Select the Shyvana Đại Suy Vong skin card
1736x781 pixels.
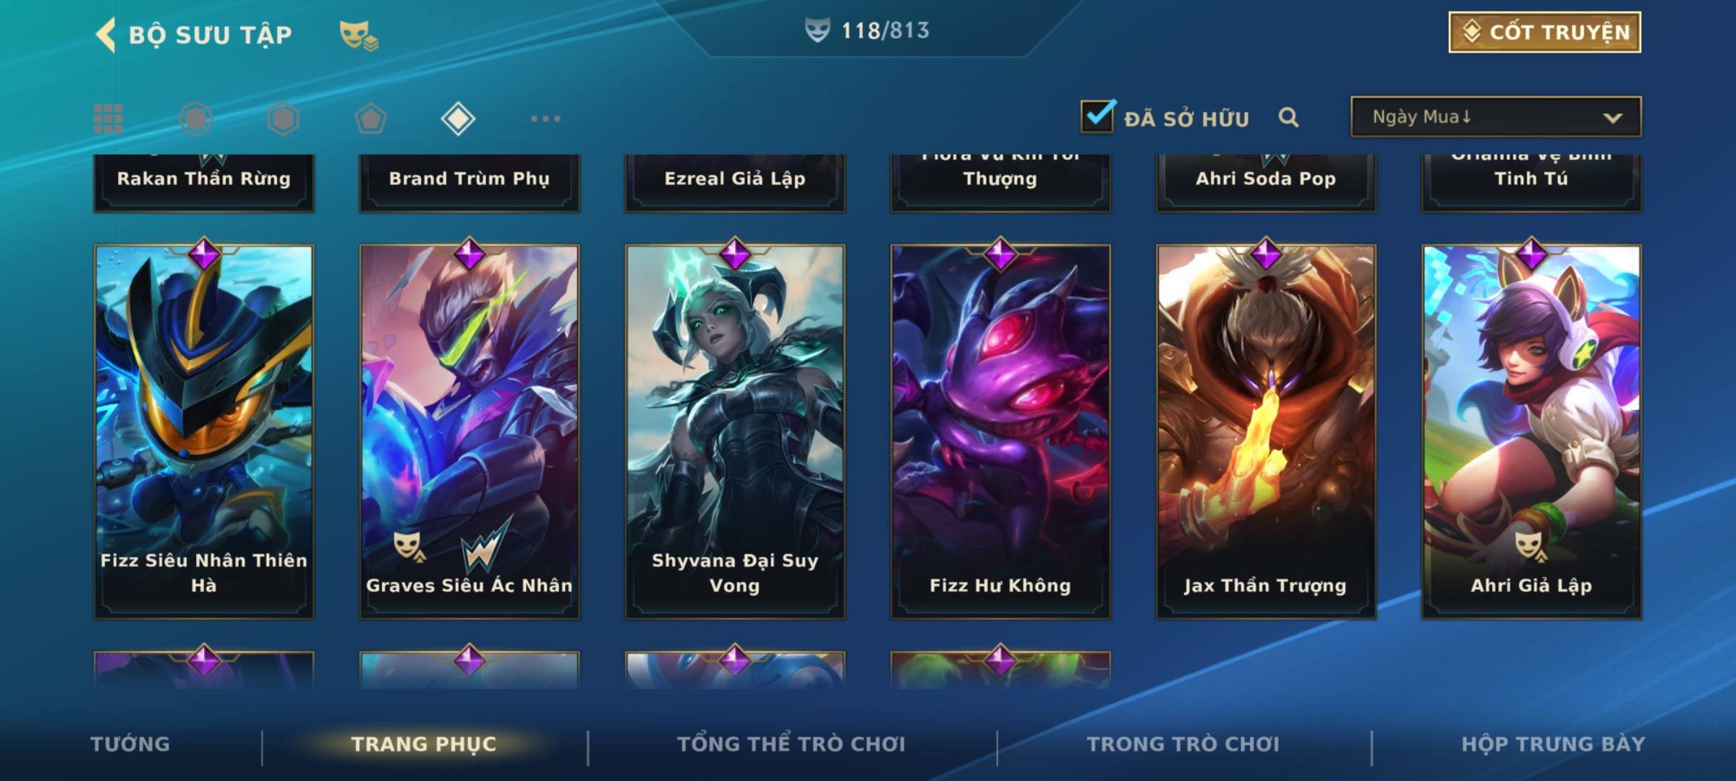(x=735, y=432)
